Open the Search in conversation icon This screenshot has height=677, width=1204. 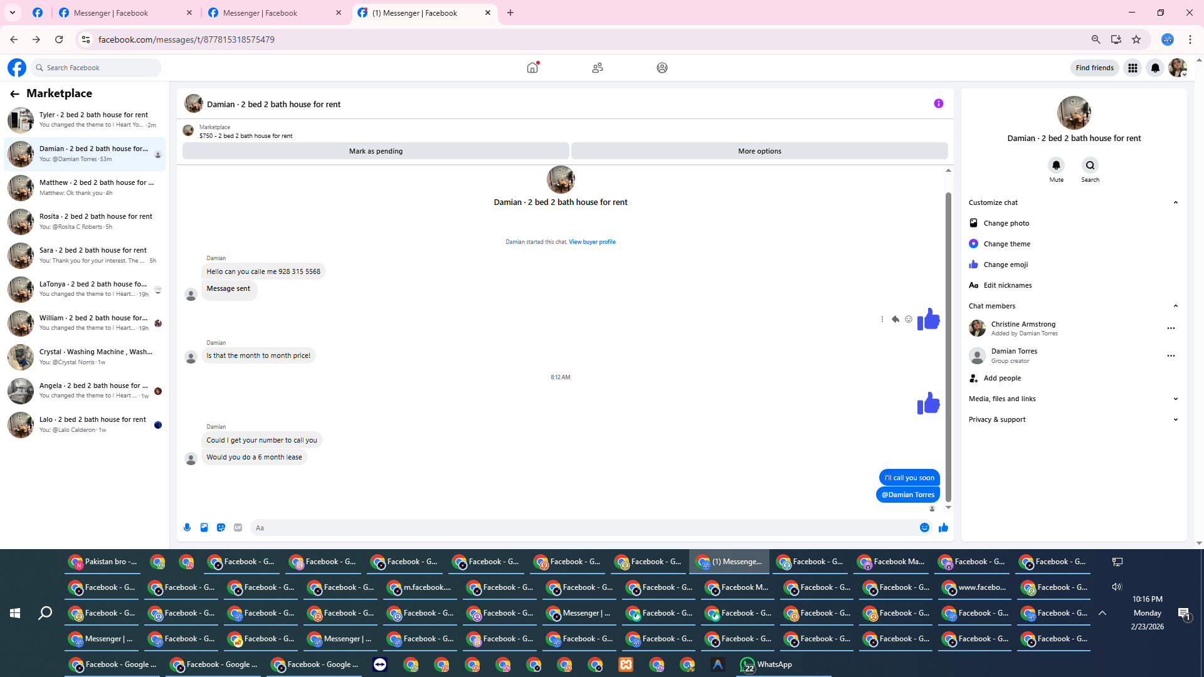(x=1090, y=165)
